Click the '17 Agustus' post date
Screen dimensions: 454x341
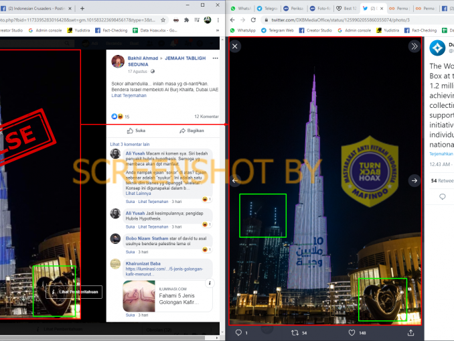[137, 71]
